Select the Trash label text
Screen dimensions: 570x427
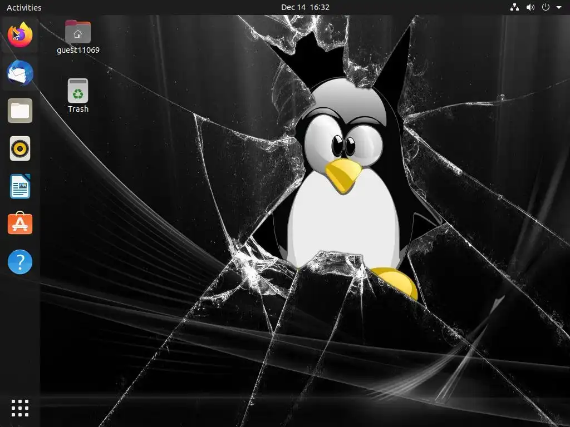tap(78, 109)
